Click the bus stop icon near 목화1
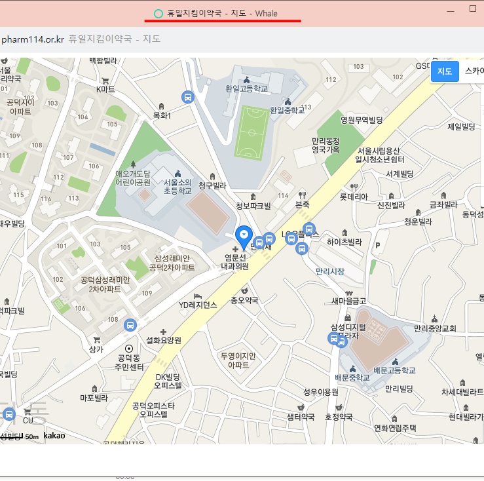484x481 pixels. click(188, 97)
